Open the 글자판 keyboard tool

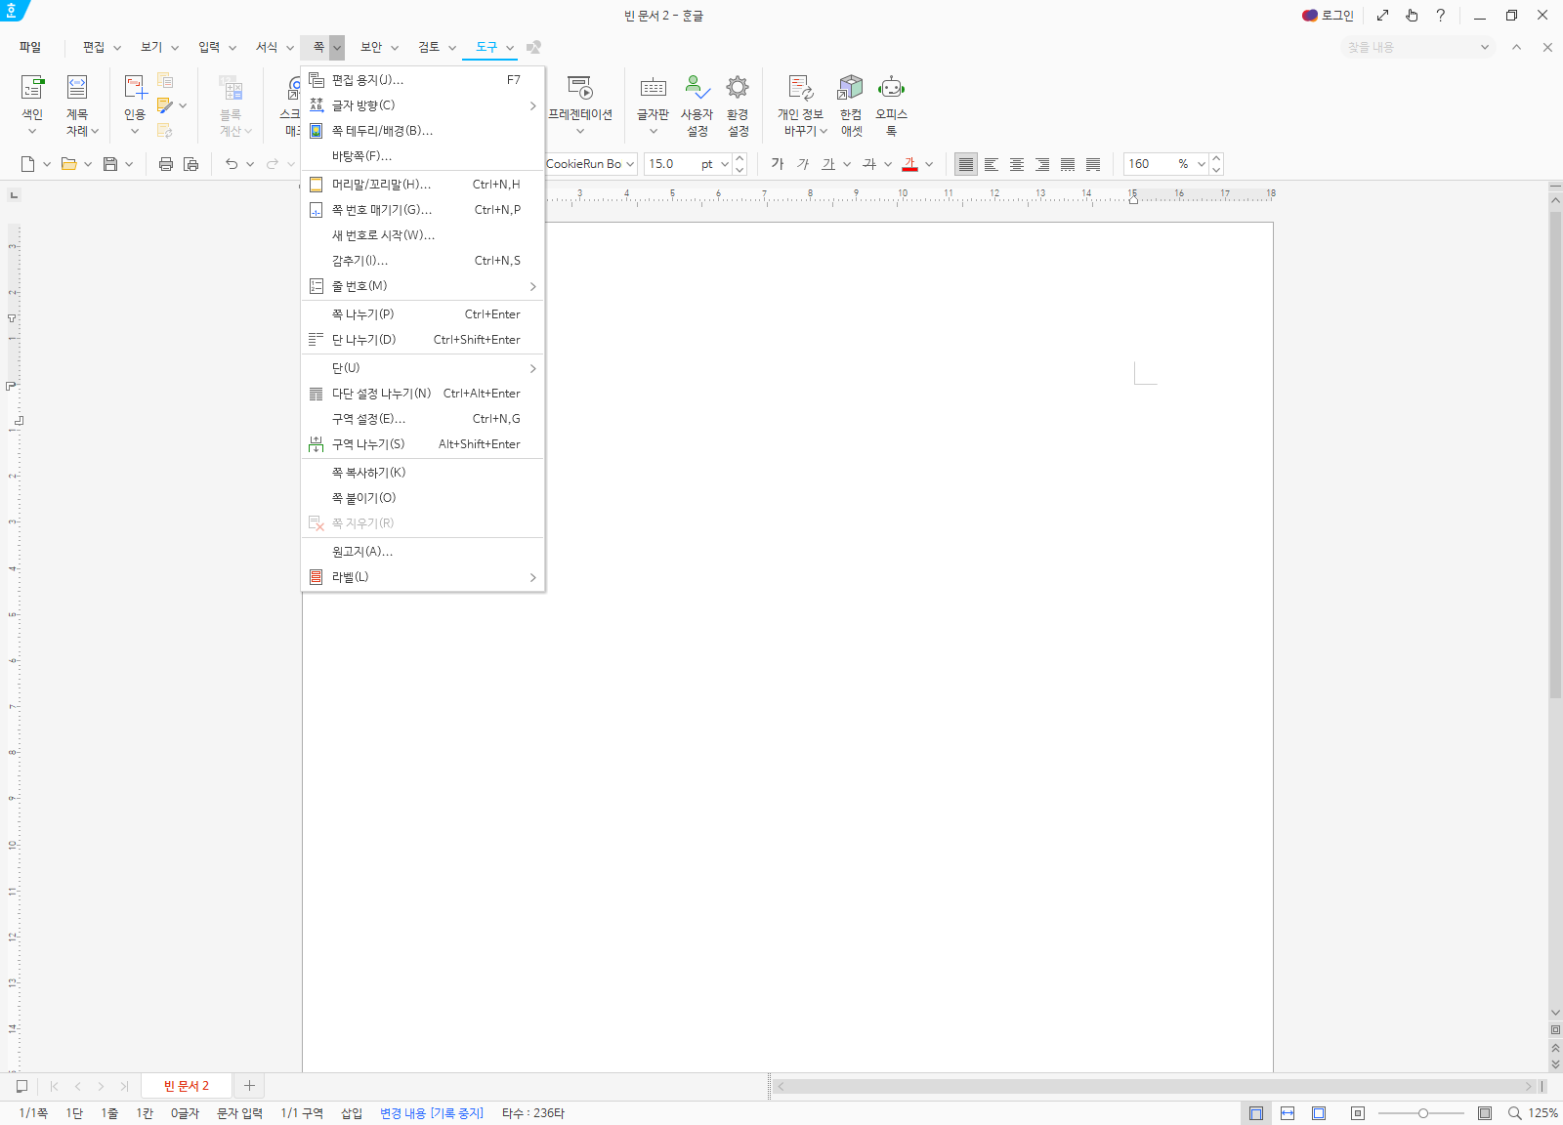pyautogui.click(x=653, y=104)
